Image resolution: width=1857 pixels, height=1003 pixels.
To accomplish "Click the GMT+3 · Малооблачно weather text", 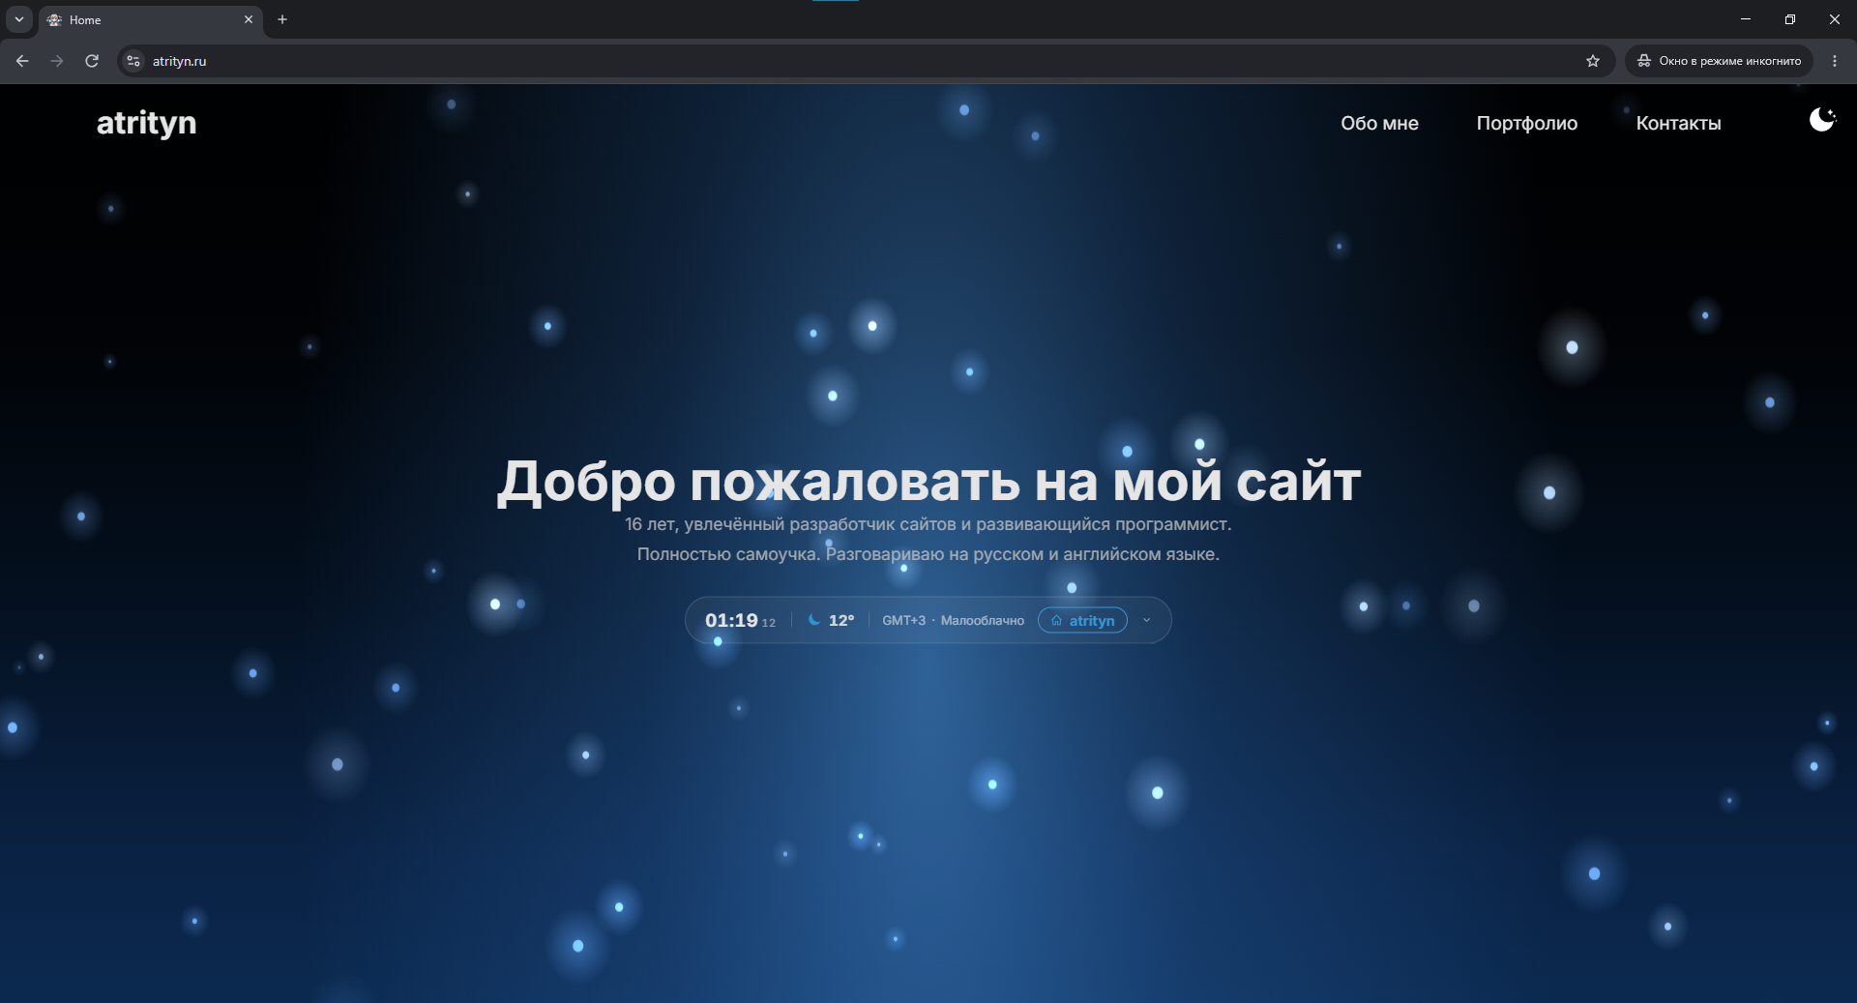I will (953, 621).
